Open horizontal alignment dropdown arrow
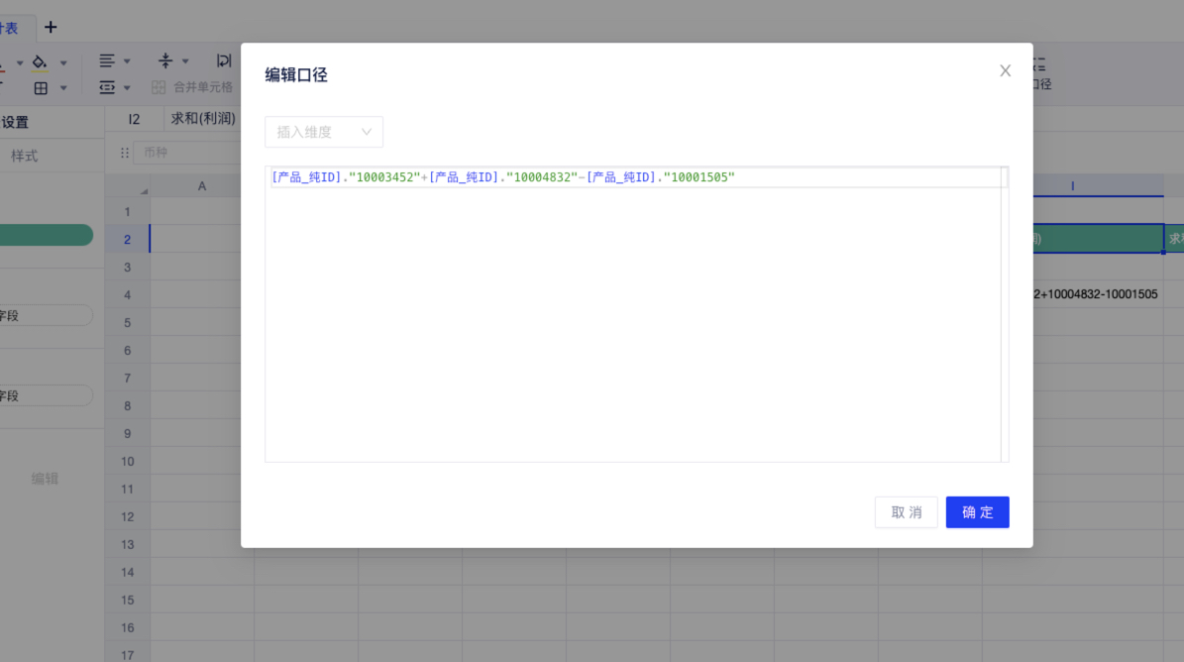Viewport: 1184px width, 662px height. (x=127, y=61)
